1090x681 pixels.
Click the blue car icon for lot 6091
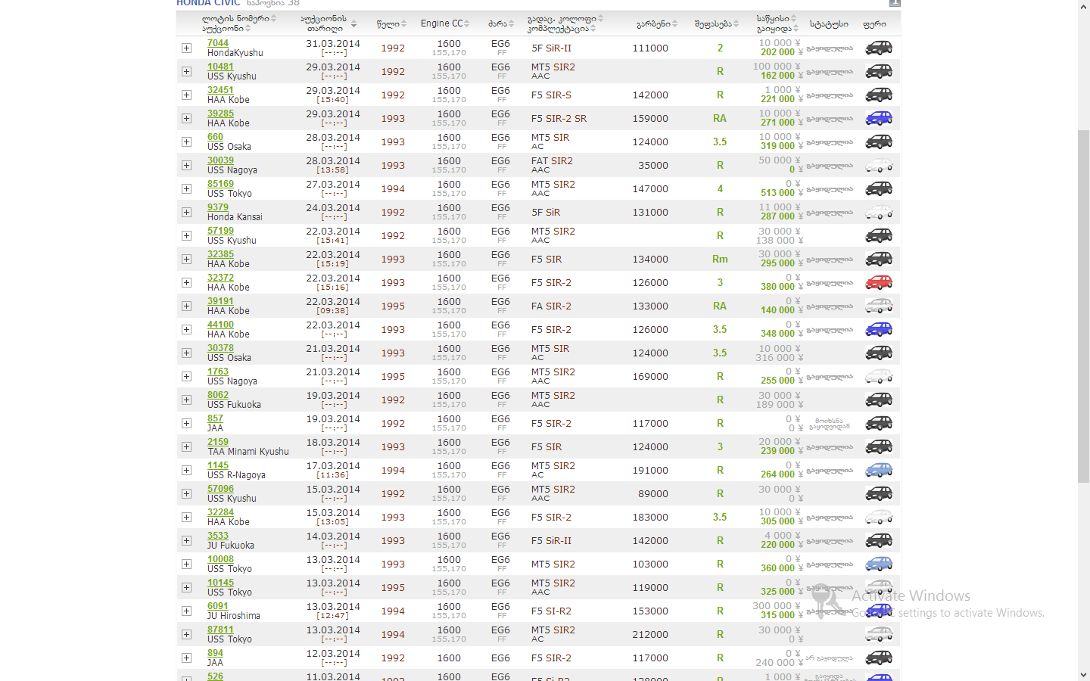pos(879,611)
